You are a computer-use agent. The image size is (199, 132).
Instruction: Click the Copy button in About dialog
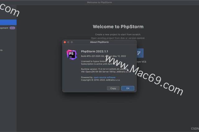click(113, 88)
